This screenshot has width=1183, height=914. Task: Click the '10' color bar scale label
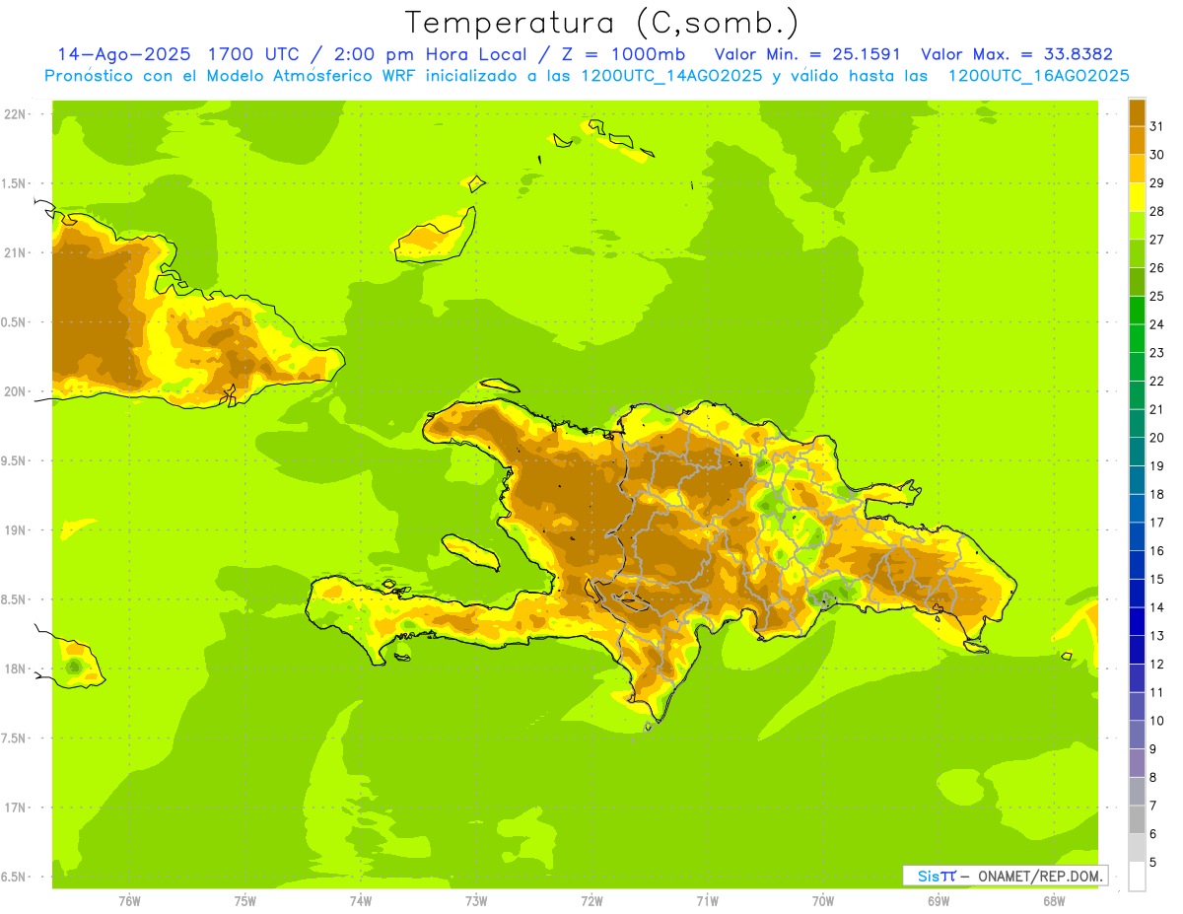click(x=1157, y=721)
